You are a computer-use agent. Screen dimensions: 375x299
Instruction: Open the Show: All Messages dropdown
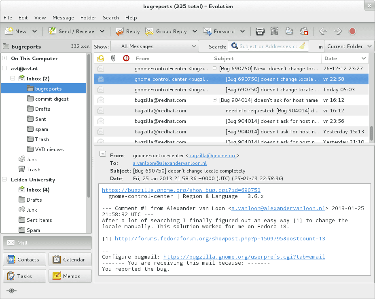(x=155, y=46)
